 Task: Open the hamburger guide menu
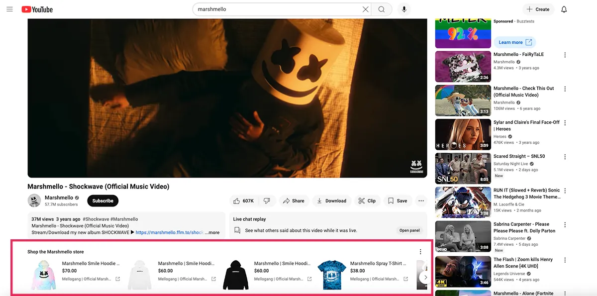9,9
